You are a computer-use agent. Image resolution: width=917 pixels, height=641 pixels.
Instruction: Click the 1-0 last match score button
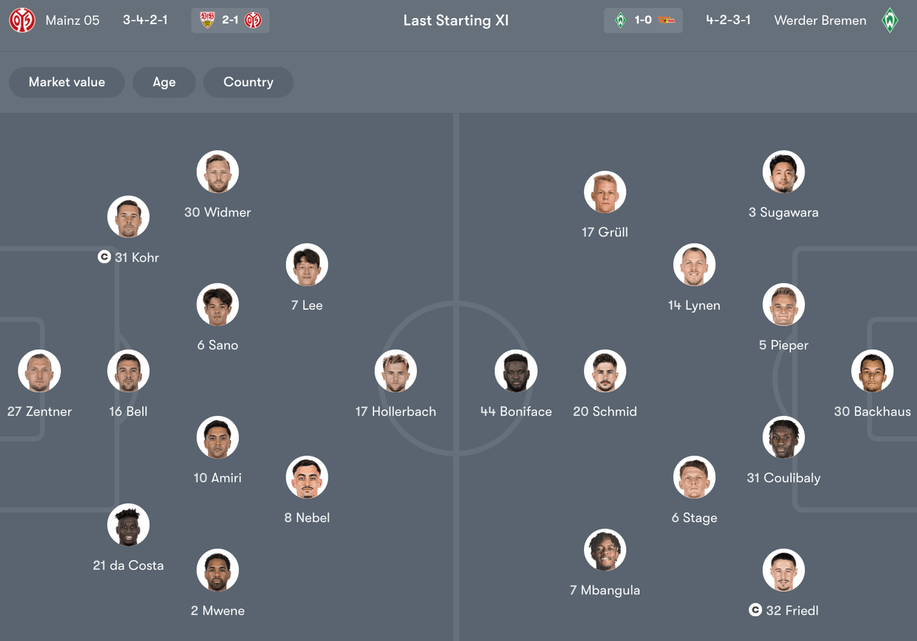[x=643, y=20]
